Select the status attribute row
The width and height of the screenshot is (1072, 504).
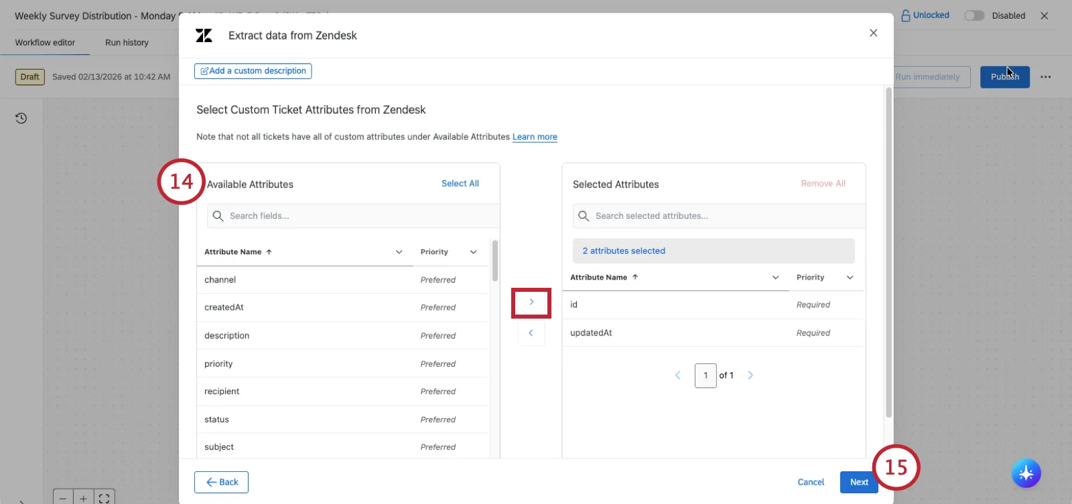click(x=342, y=420)
